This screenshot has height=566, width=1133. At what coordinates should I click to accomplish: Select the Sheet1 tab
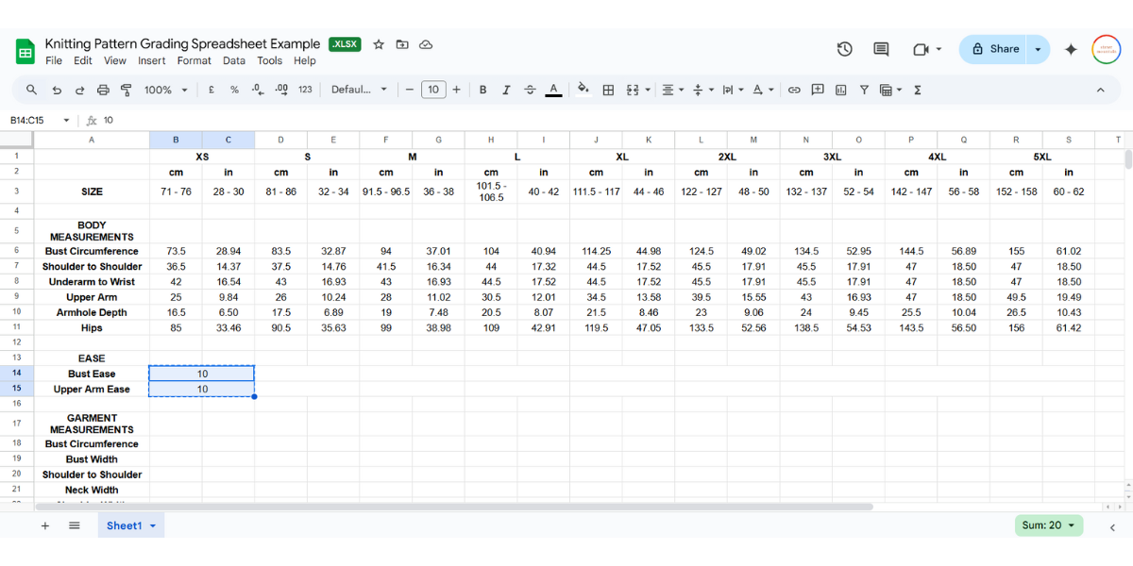pyautogui.click(x=131, y=525)
